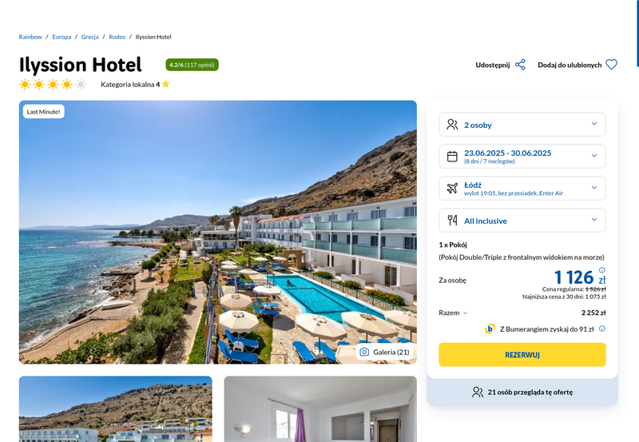Click the calendar icon in date field
This screenshot has width=639, height=442.
coord(452,157)
